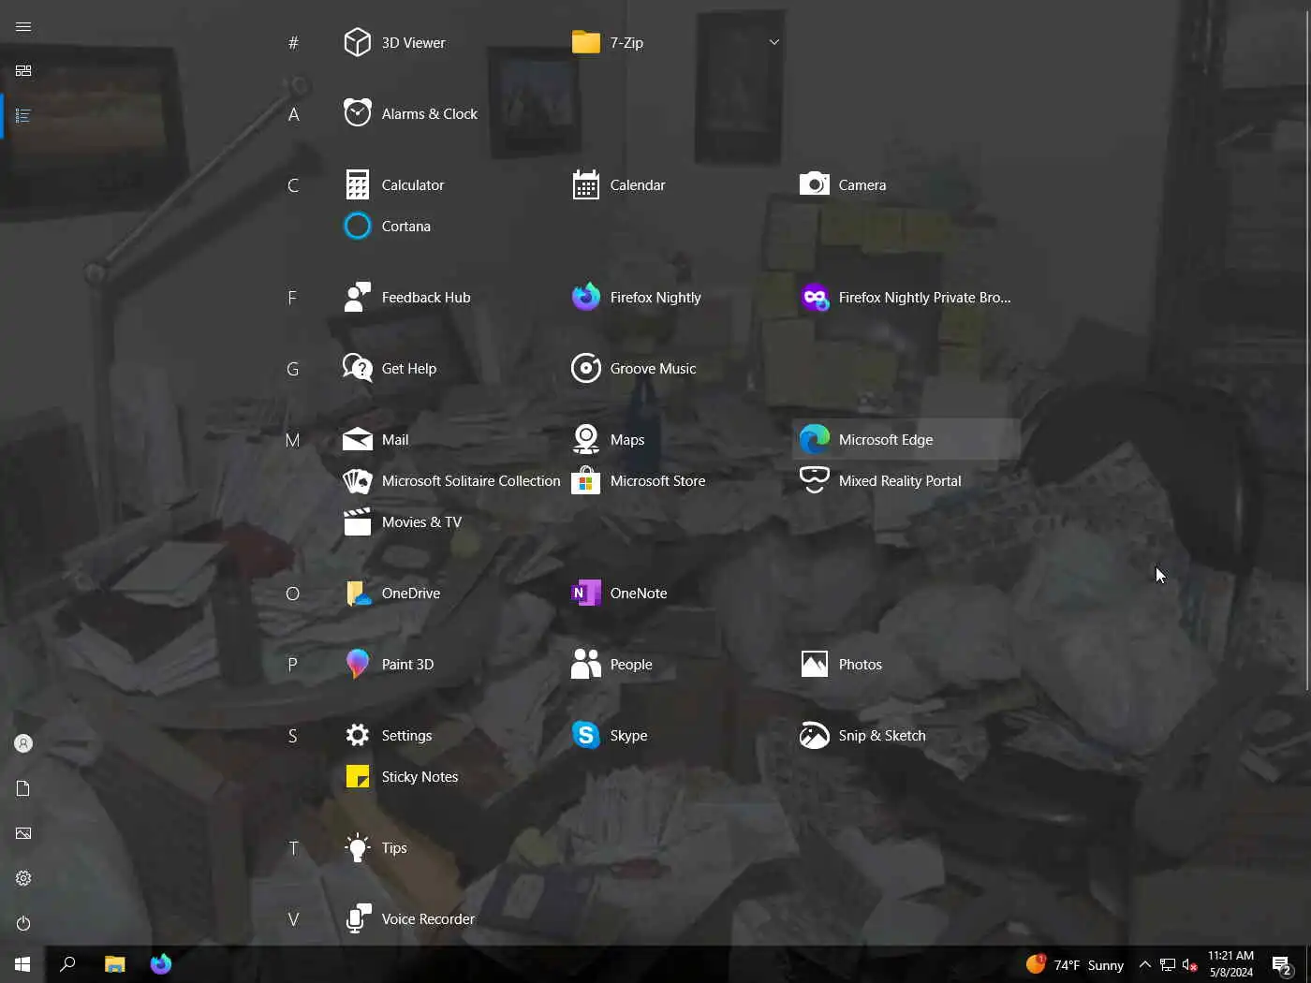Open Microsoft Solitaire Collection

pos(449,480)
